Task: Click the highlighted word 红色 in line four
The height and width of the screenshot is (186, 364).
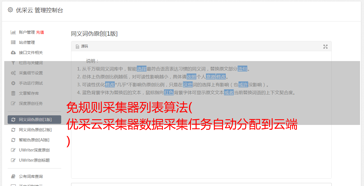Action: pos(169,92)
